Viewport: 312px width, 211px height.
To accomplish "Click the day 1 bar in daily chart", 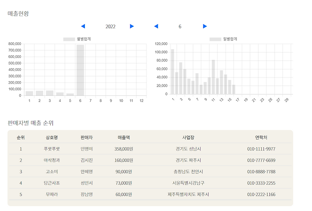I will (173, 72).
